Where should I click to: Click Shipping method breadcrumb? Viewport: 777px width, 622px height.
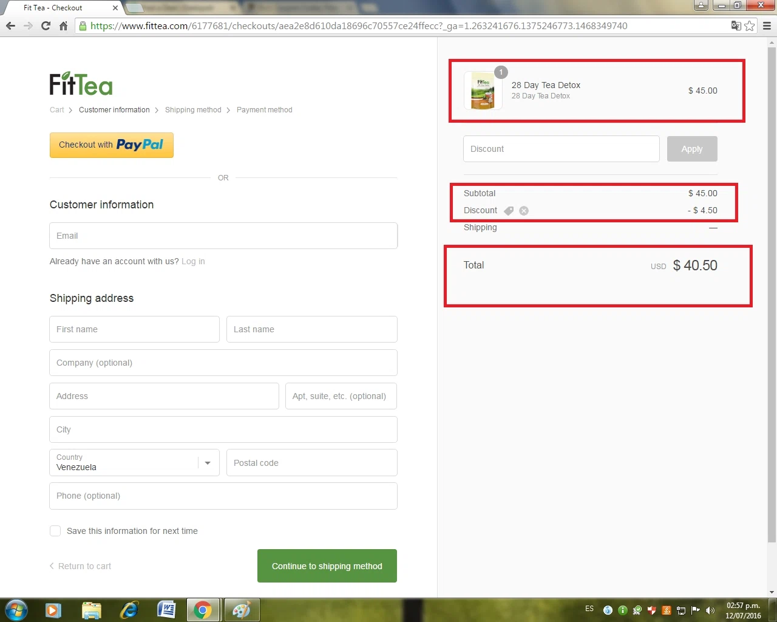point(193,110)
